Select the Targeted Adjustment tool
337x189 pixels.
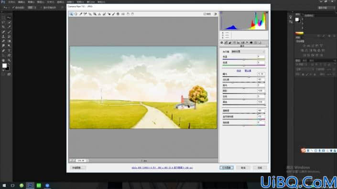tap(90, 14)
